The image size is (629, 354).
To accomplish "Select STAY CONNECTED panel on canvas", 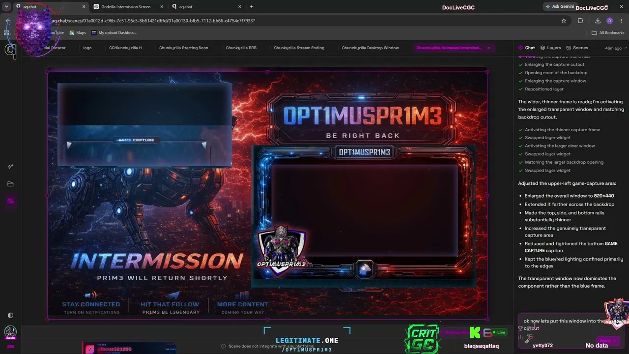I will 91,303.
